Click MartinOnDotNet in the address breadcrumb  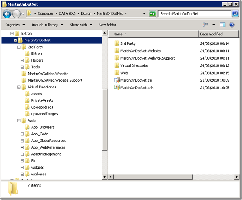pos(110,13)
